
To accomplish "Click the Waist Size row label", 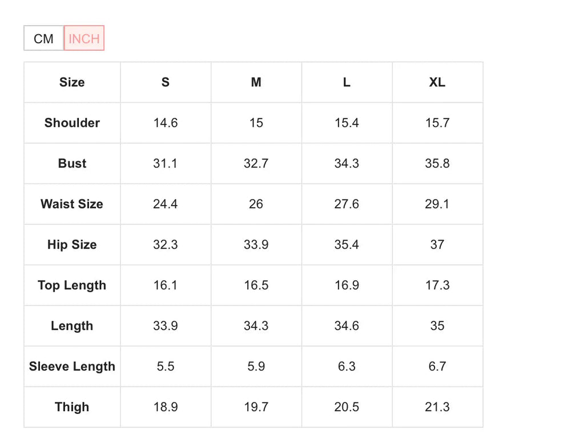I will click(71, 204).
